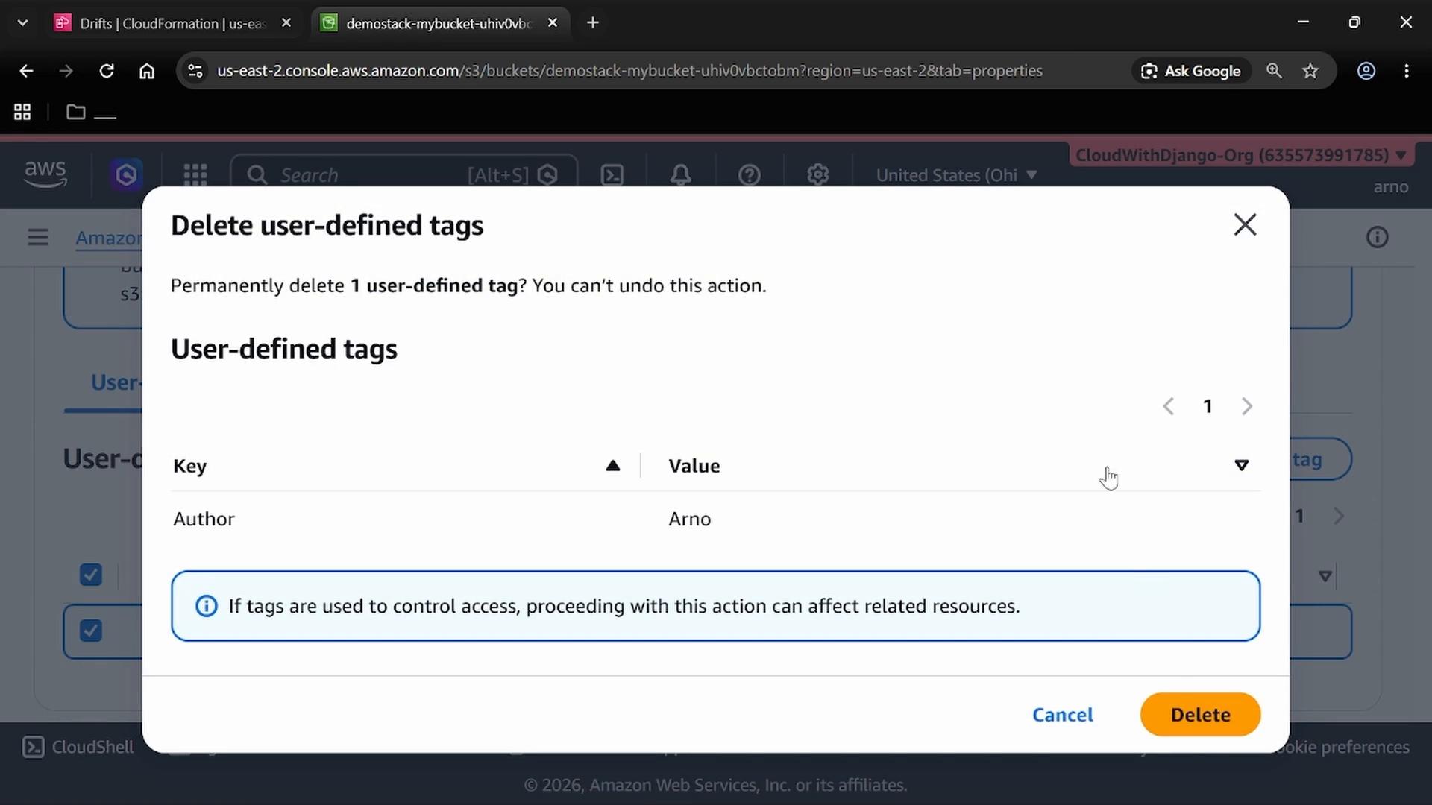Open the Amazon S3 breadcrumb link
Viewport: 1432px width, 805px height.
109,238
